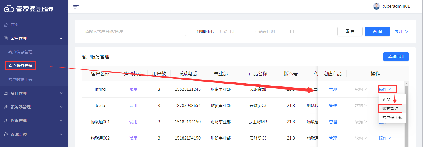Click the 增值产品 column header
This screenshot has height=147, width=423.
[x=332, y=74]
